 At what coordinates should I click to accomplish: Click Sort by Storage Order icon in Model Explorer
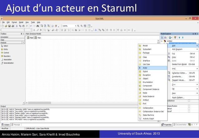[x=162, y=37]
